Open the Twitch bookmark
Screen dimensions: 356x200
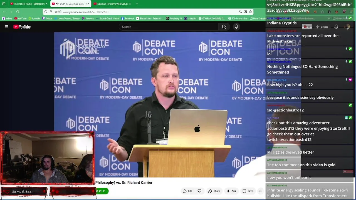tap(47, 19)
